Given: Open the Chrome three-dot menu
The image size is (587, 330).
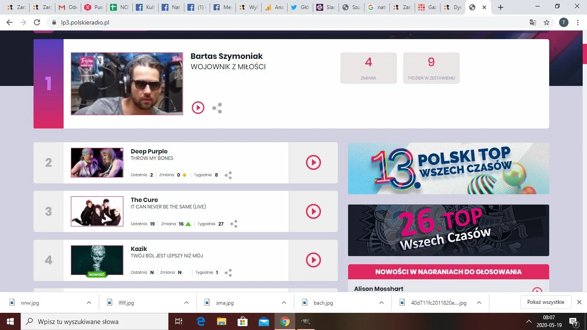Looking at the screenshot, I should [x=578, y=22].
